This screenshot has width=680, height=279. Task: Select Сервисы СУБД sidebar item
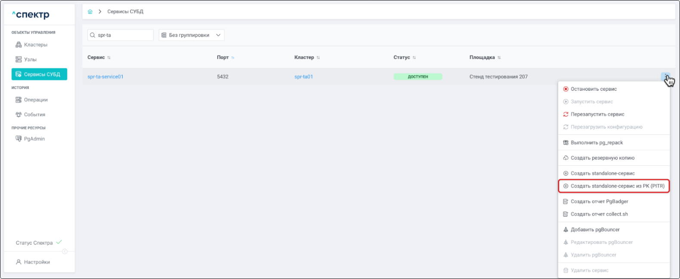[x=39, y=74]
